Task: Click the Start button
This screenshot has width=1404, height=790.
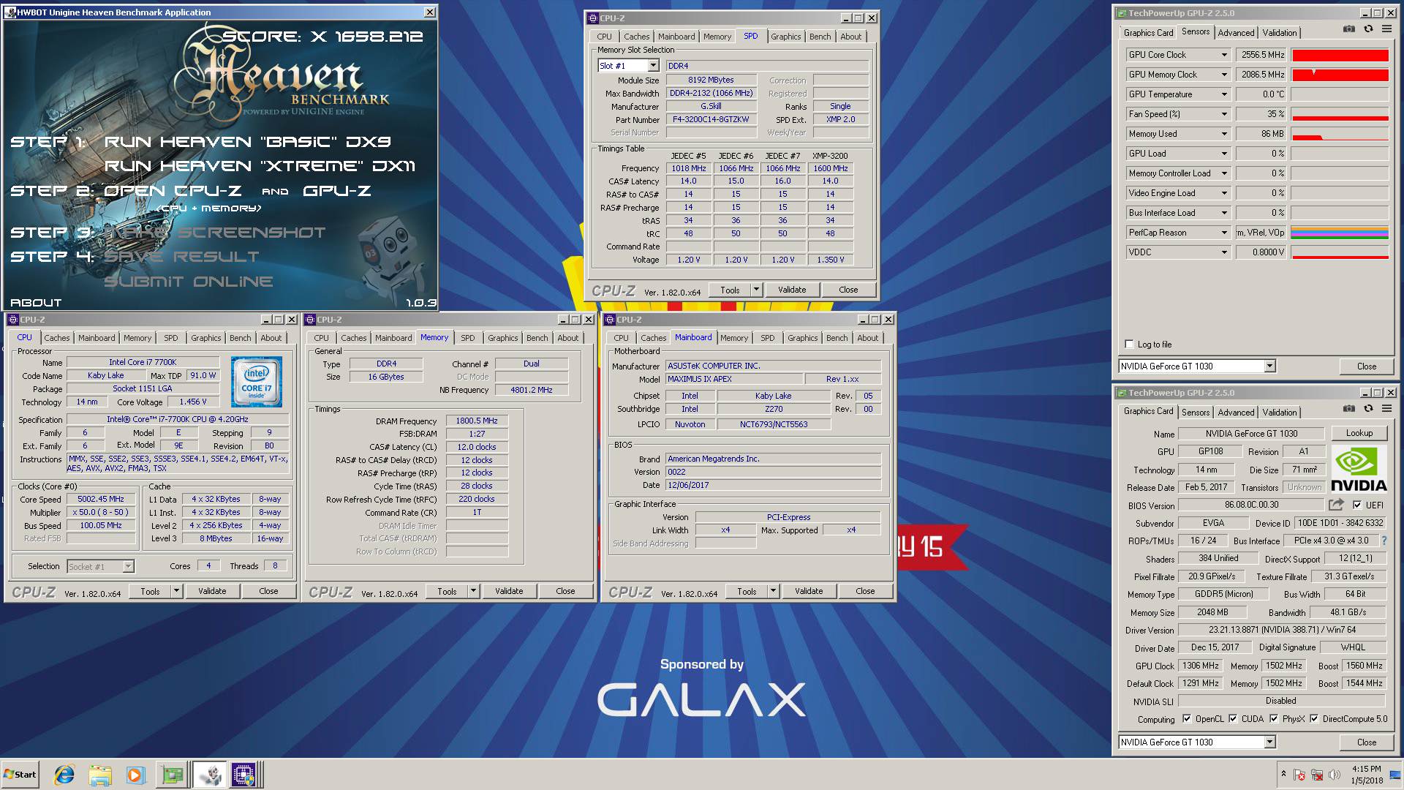Action: pos(20,775)
